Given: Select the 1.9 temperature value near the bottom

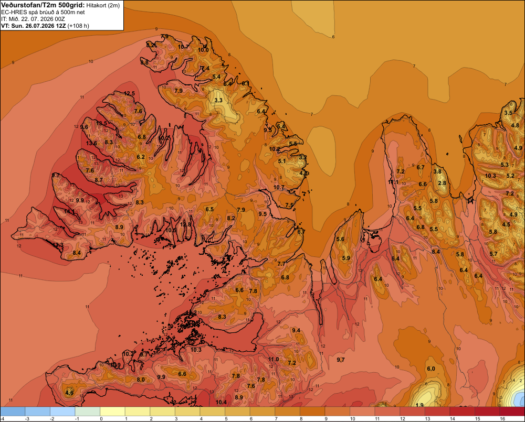Looking at the screenshot, I should tap(419, 405).
